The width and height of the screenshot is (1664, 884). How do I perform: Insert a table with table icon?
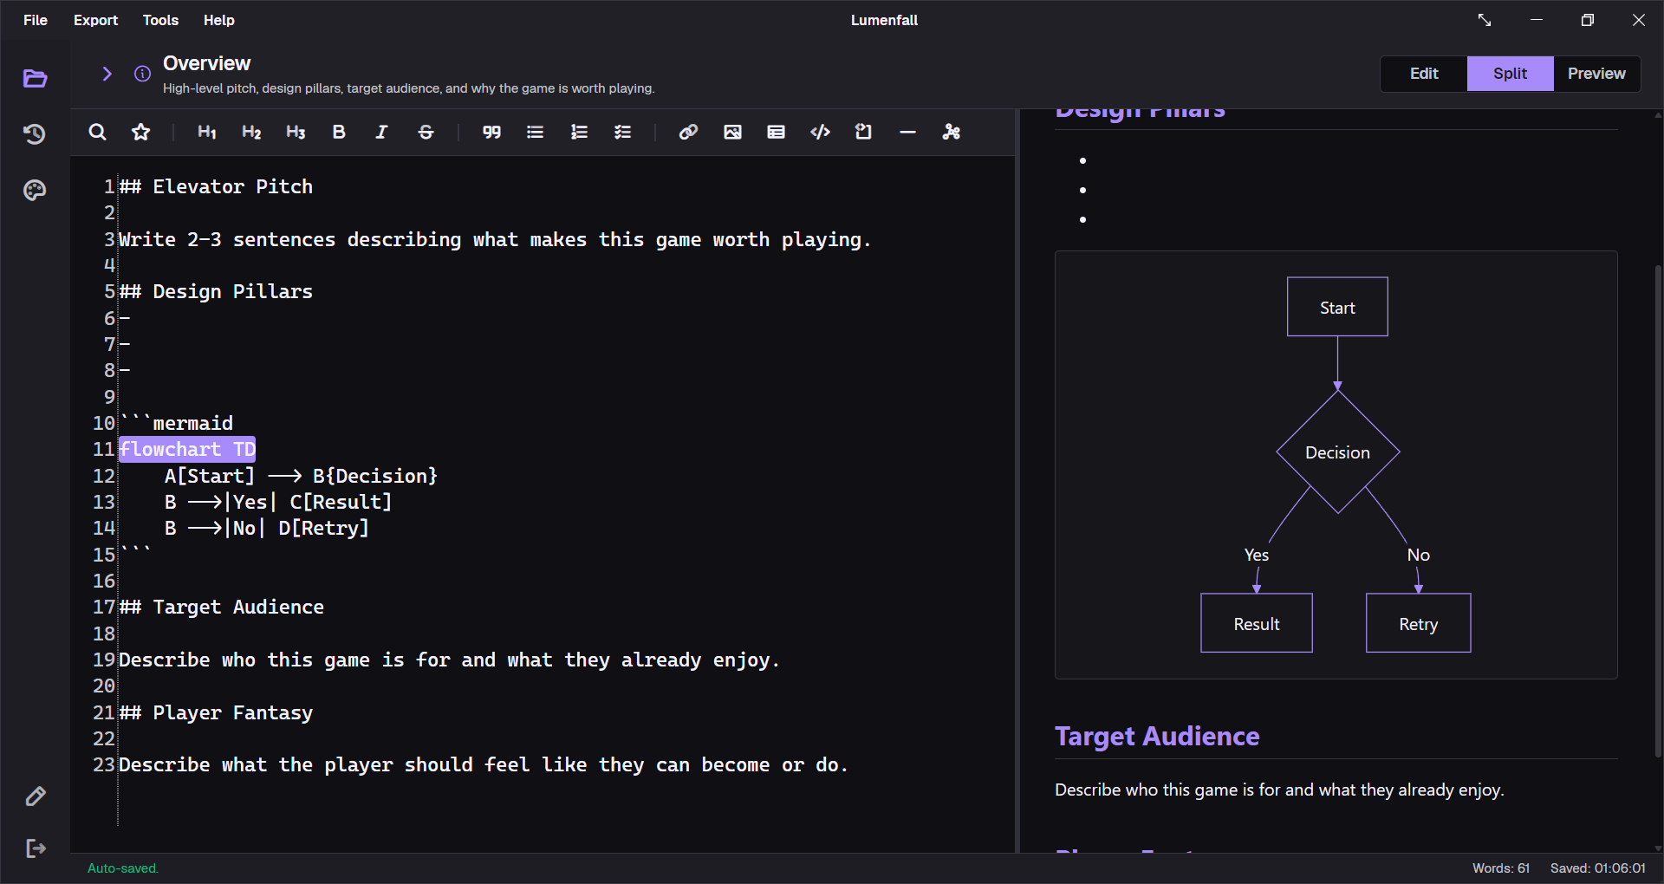click(x=776, y=132)
